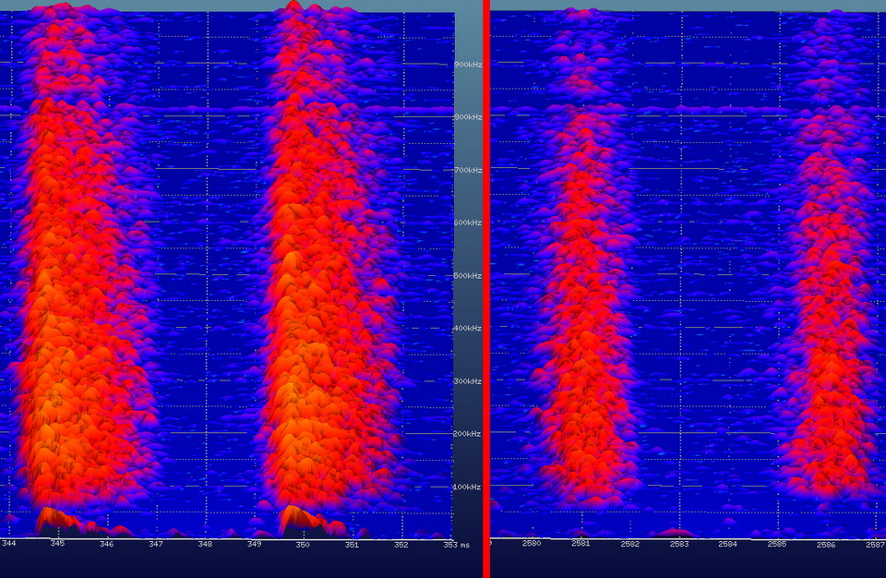The width and height of the screenshot is (886, 578).
Task: Select the 348 time axis tick label
Action: pos(205,544)
